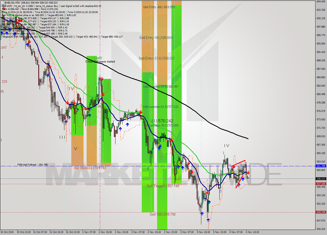
Task: Click the 576.075 price axis label
Action: pyautogui.click(x=321, y=111)
